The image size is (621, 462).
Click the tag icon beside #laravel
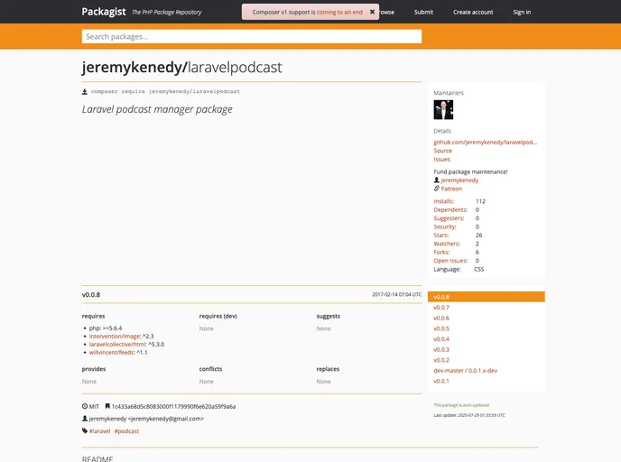click(x=84, y=430)
